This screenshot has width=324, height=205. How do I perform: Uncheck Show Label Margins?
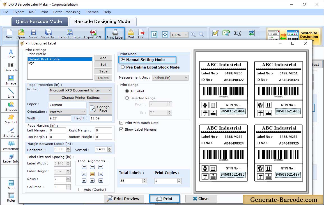121,129
